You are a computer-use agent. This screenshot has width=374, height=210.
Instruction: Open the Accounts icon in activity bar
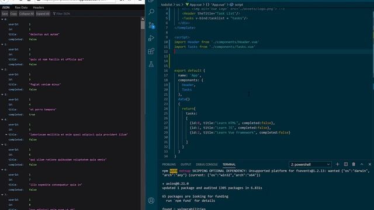pos(151,201)
